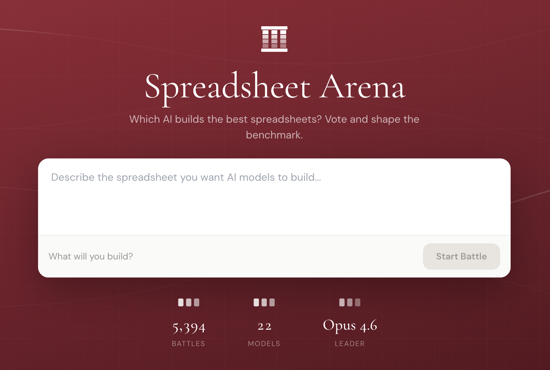Click the icon above the Leader stat
The image size is (550, 370).
(350, 302)
